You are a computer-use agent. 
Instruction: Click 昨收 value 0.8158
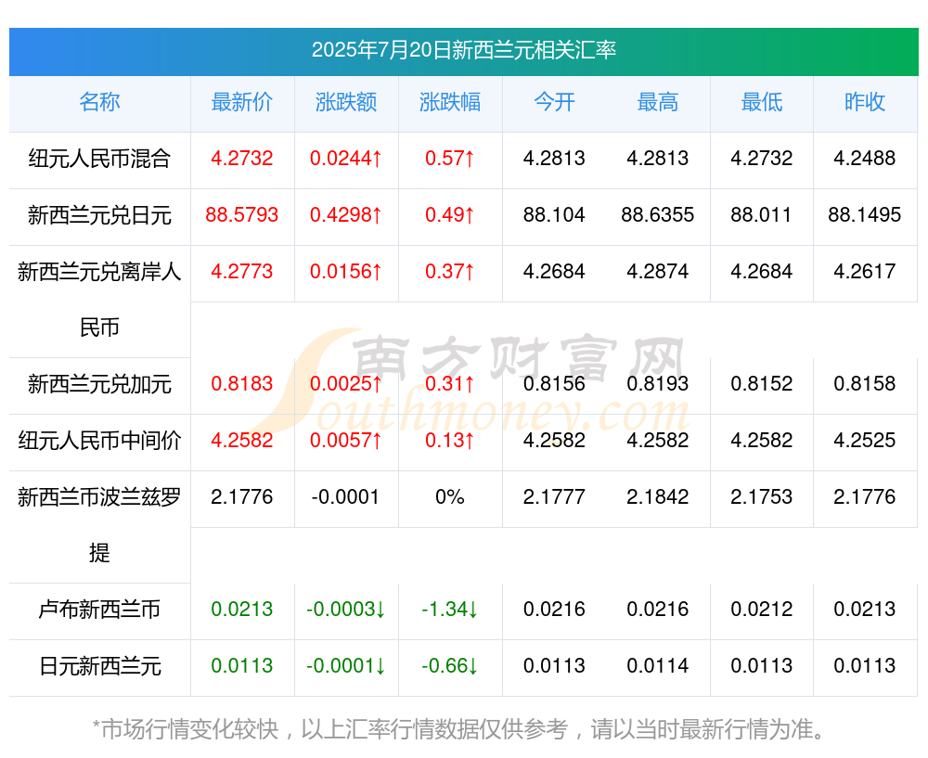(865, 384)
